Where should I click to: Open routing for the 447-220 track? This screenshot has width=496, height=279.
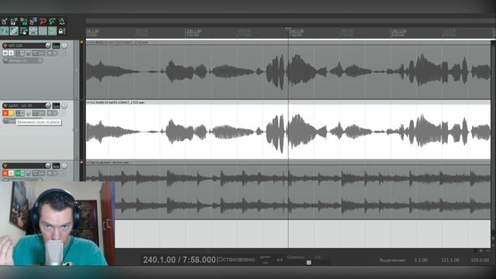[56, 46]
